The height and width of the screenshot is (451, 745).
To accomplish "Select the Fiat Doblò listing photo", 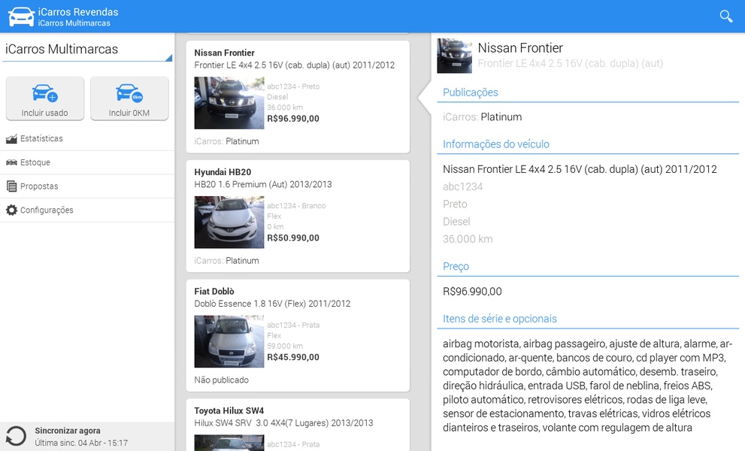I will pyautogui.click(x=229, y=342).
